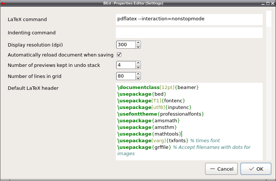Click the OK button
This screenshot has width=276, height=181.
[256, 169]
